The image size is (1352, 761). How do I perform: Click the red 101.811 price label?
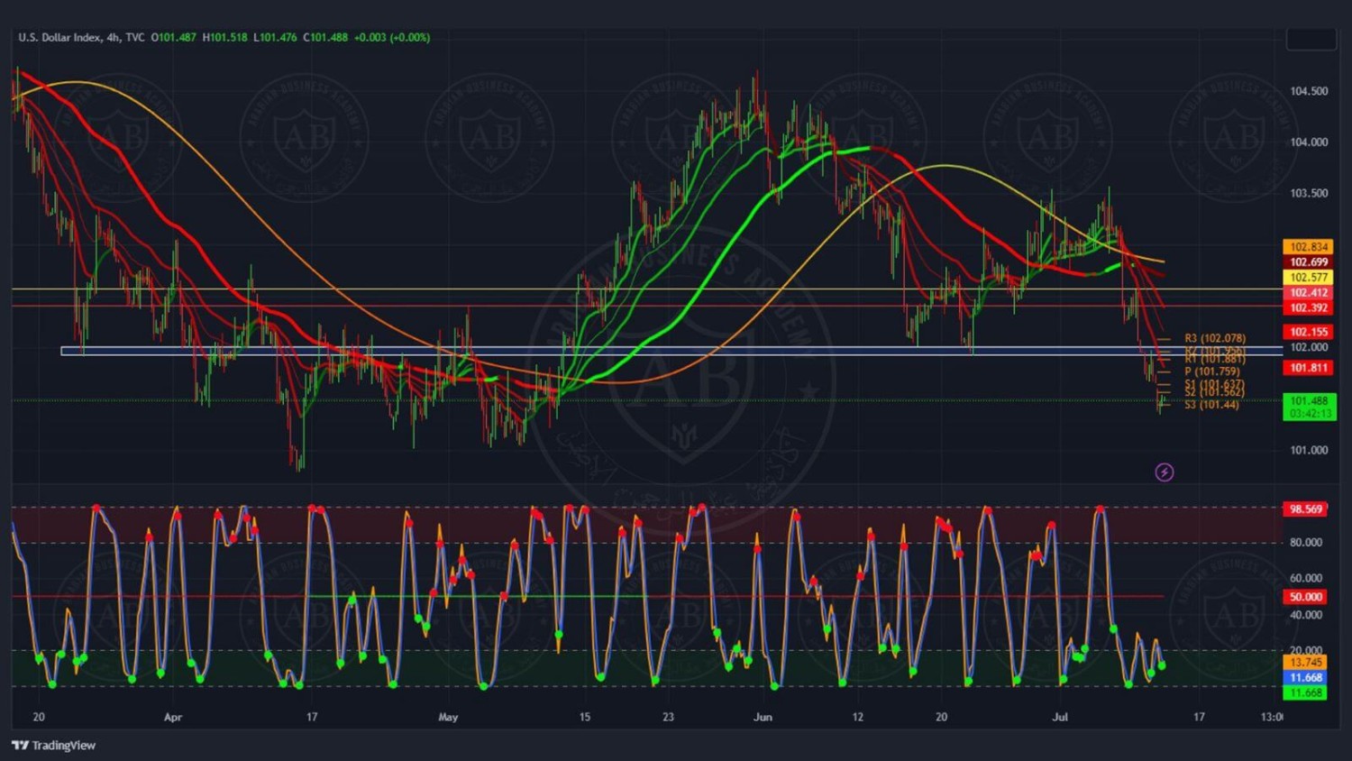click(1308, 368)
